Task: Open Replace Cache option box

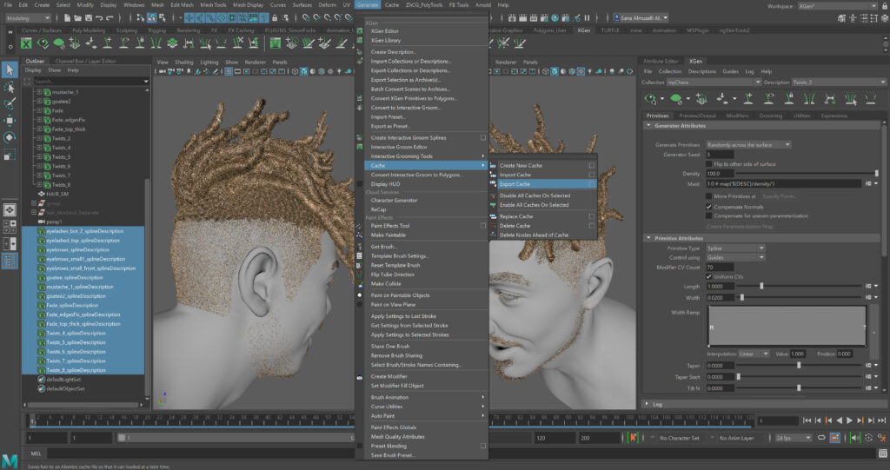Action: [592, 216]
